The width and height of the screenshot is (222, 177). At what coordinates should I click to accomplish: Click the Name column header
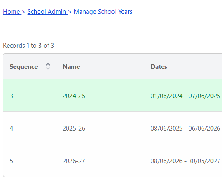pyautogui.click(x=71, y=67)
